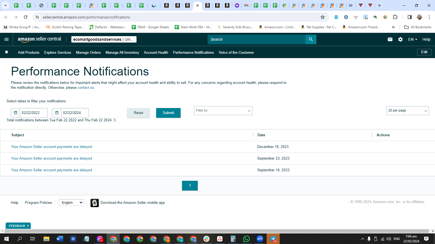Click the Amazon Seller mobile app icon
This screenshot has height=244, width=435.
(x=94, y=203)
